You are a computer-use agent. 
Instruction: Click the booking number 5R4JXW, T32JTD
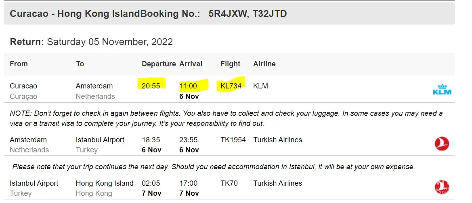[248, 14]
